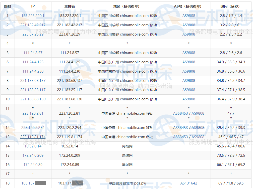Click the blue 111.24.4.125 IP link
Viewport: 253px width, 189px height.
[x=33, y=62]
